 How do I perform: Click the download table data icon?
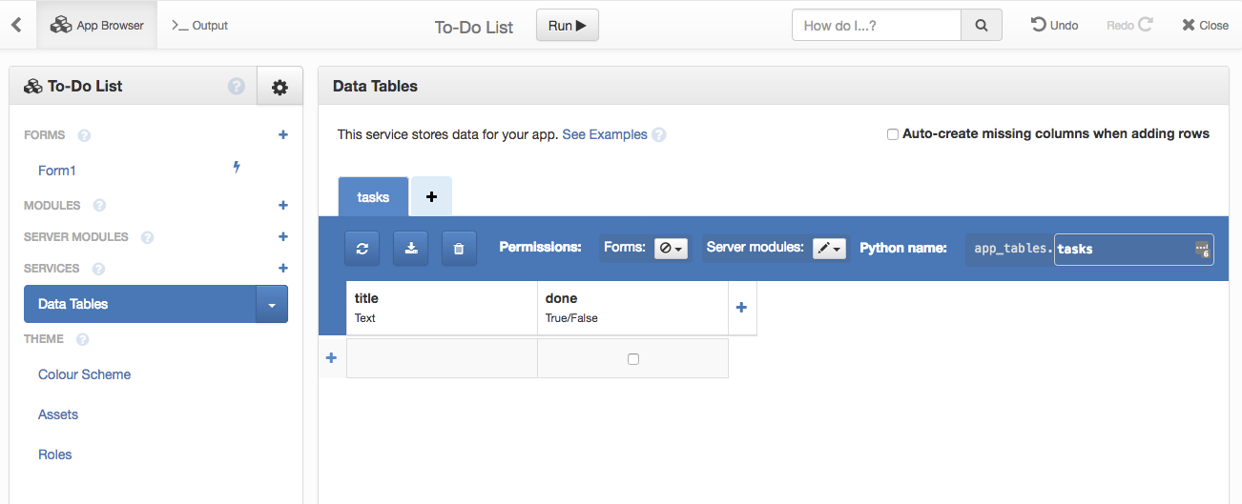pos(410,249)
